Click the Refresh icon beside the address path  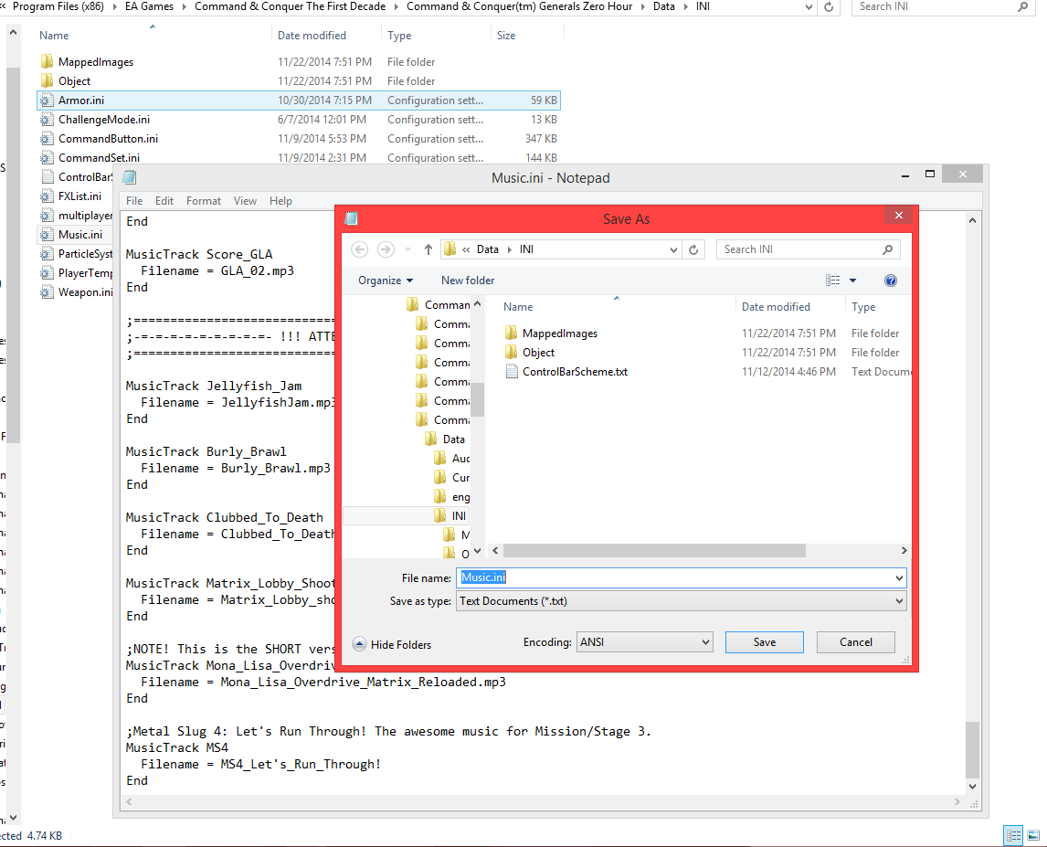tap(694, 249)
